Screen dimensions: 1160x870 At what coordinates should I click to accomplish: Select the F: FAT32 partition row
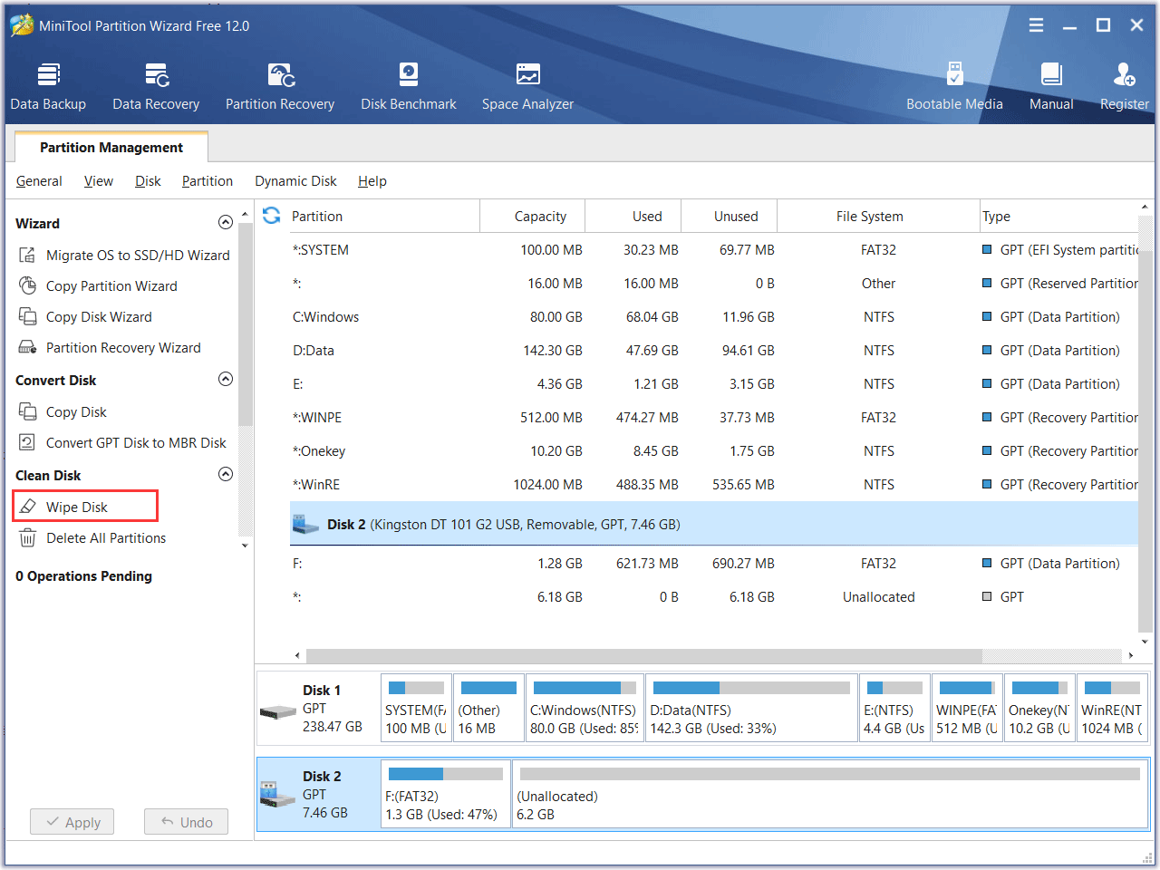pos(713,564)
